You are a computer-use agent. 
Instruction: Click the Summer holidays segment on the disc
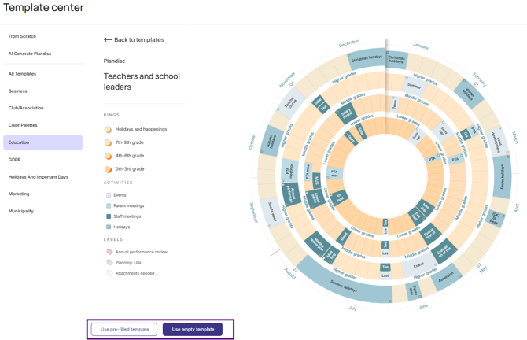[343, 284]
